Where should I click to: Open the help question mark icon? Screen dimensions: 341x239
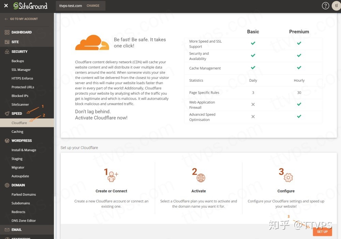click(326, 6)
